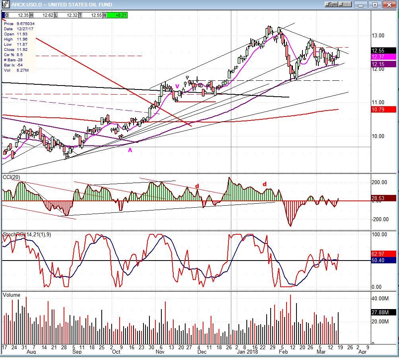This screenshot has width=399, height=358.
Task: Click the magenta V marker on chart
Action: click(177, 86)
